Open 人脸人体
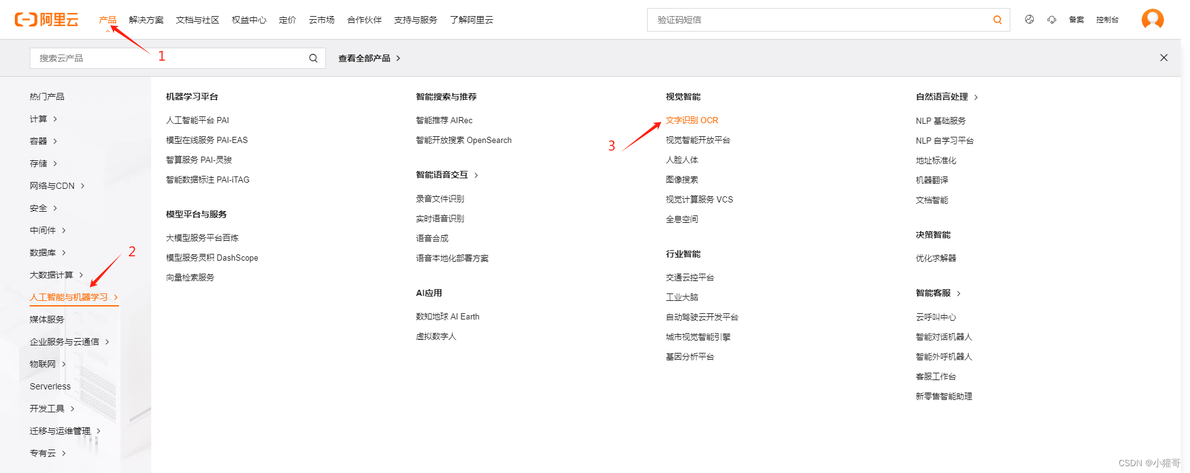Screen dimensions: 1190x473 (x=682, y=160)
